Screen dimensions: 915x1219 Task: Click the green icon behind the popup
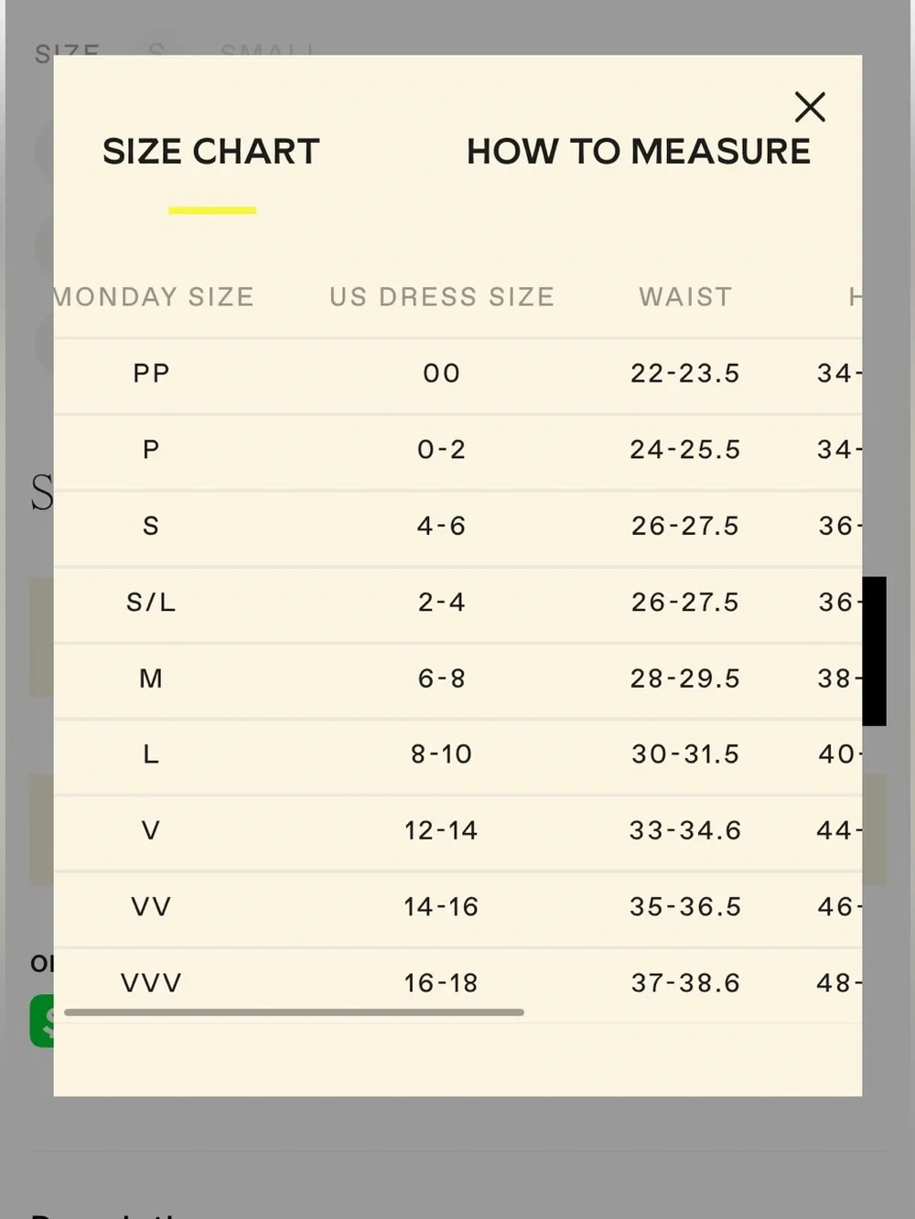coord(42,1021)
